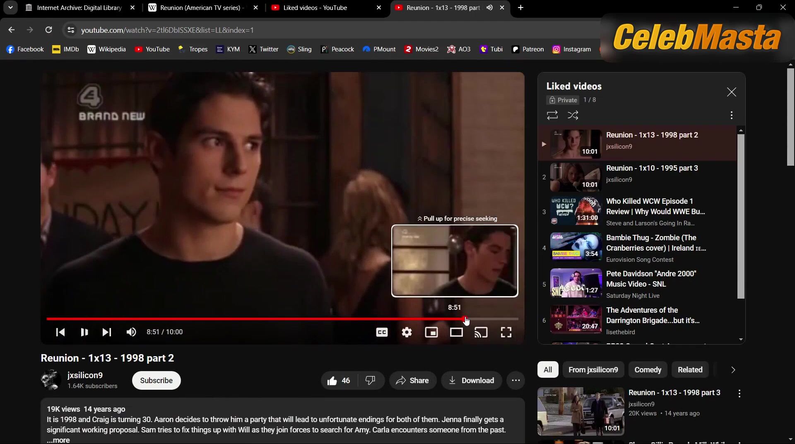Cast video to a TV
The height and width of the screenshot is (444, 795).
481,332
